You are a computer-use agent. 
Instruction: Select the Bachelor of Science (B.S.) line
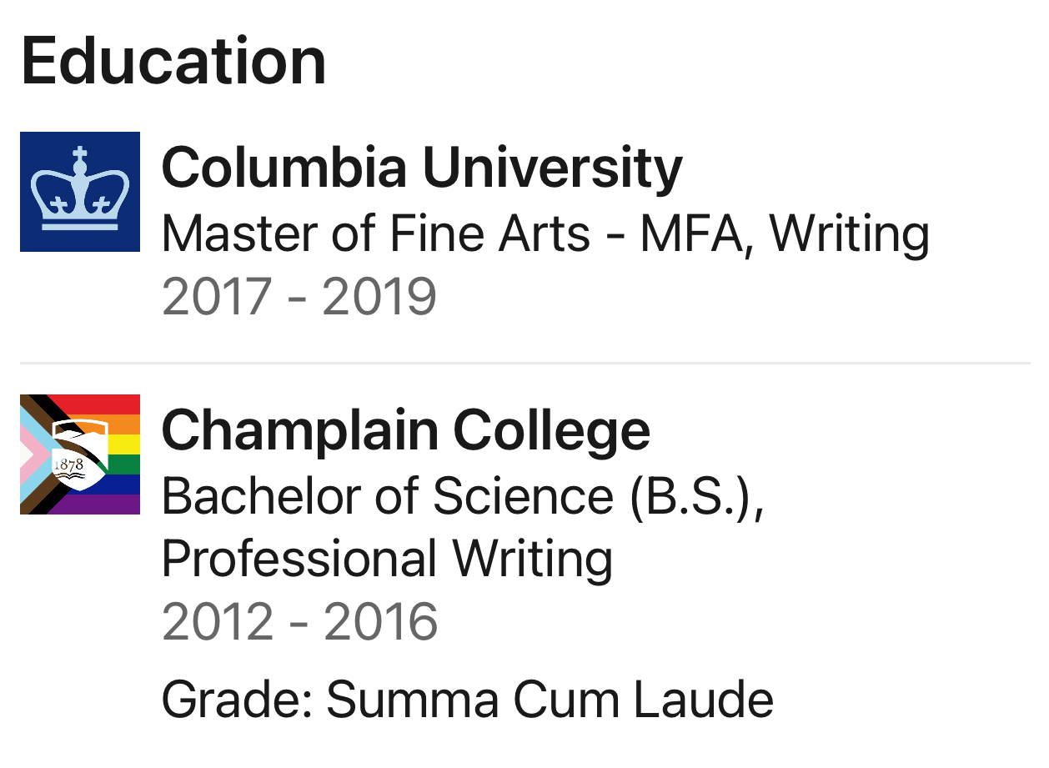click(462, 496)
